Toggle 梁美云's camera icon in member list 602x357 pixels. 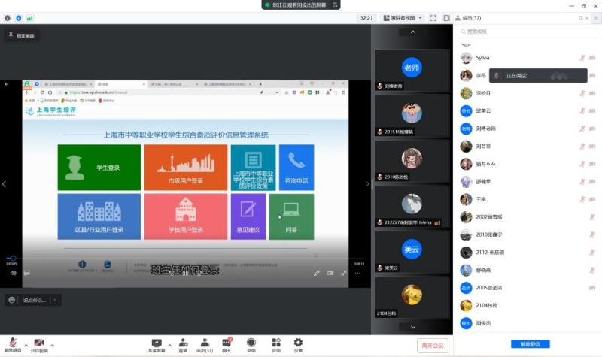pos(592,110)
